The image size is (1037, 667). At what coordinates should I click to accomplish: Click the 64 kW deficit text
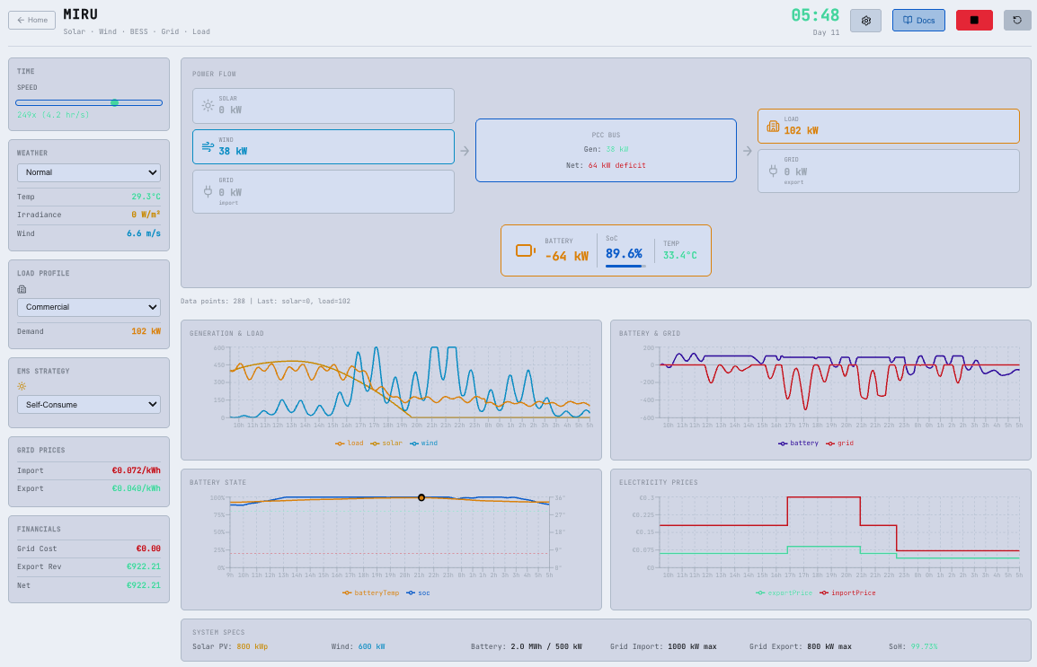(617, 165)
